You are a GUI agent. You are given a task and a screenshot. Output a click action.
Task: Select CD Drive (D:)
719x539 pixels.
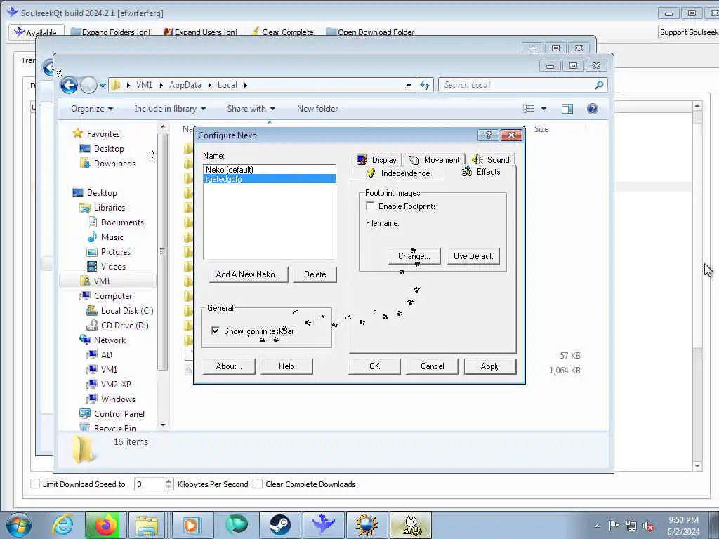(x=124, y=326)
